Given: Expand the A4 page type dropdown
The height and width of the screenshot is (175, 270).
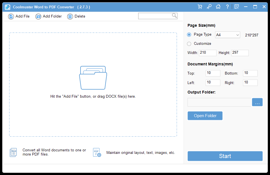Looking at the screenshot, I should pyautogui.click(x=227, y=35).
